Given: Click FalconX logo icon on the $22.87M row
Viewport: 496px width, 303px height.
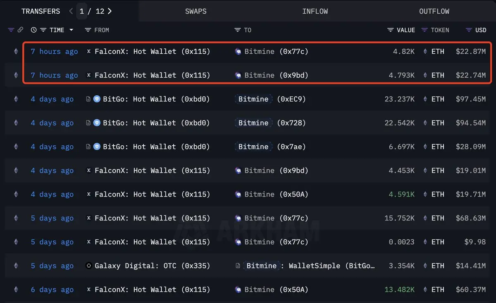Looking at the screenshot, I should 88,51.
